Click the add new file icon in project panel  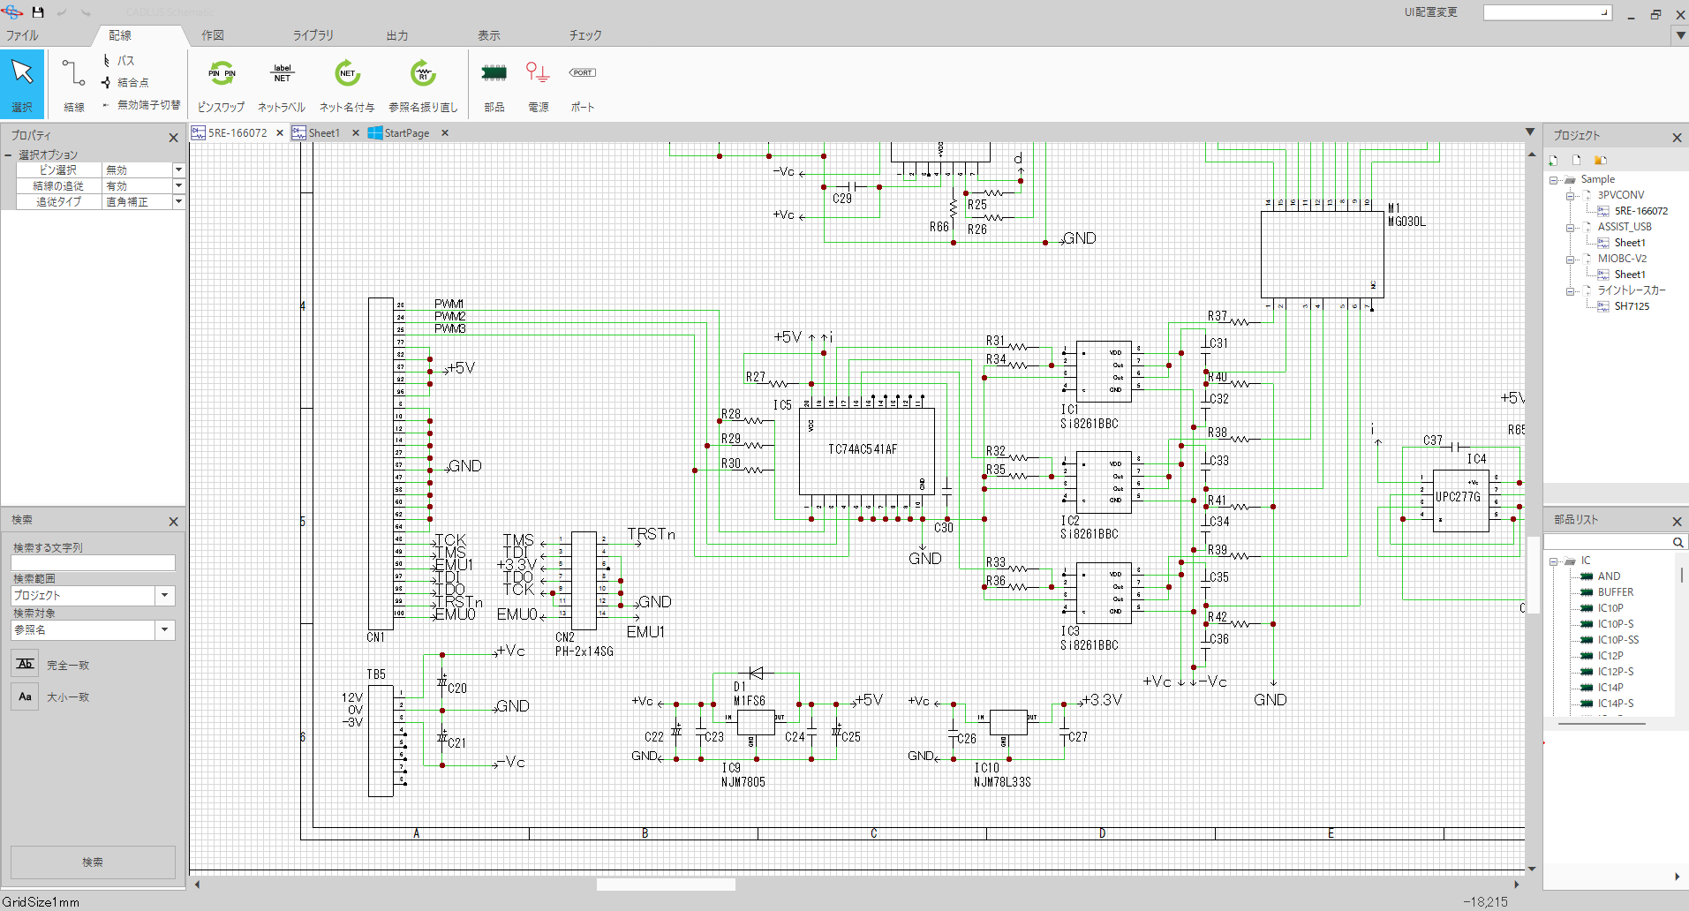point(1553,160)
